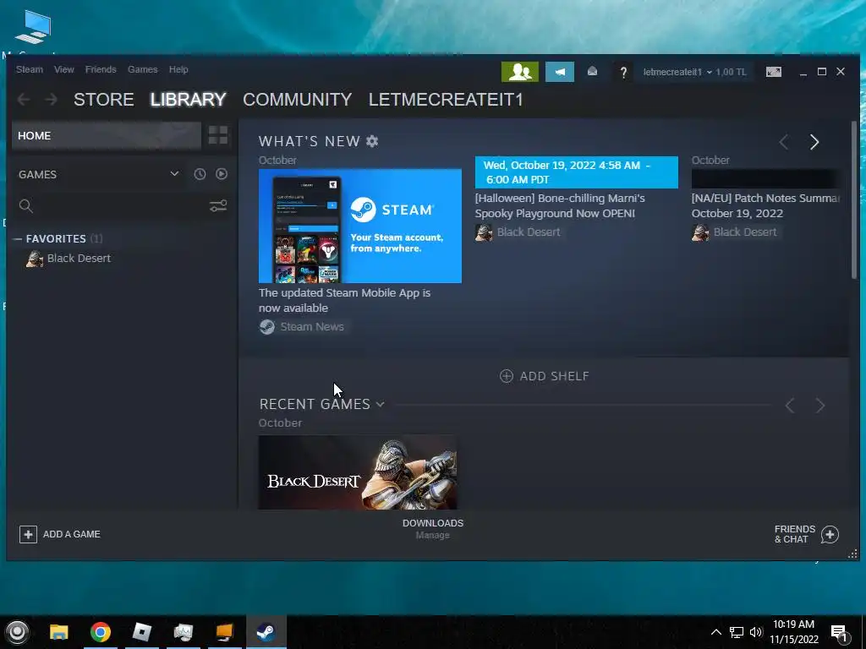Switch to the Community tab
Image resolution: width=866 pixels, height=649 pixels.
297,100
